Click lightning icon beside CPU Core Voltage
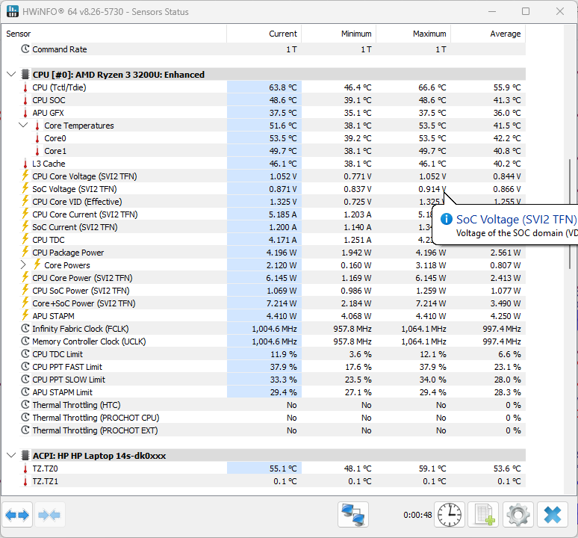 25,176
